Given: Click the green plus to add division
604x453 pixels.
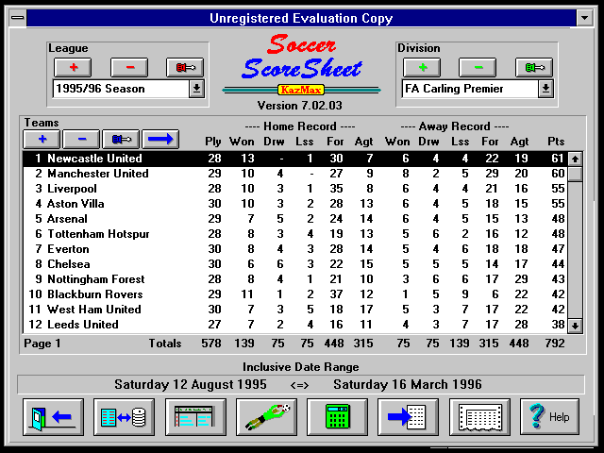Looking at the screenshot, I should tap(422, 67).
